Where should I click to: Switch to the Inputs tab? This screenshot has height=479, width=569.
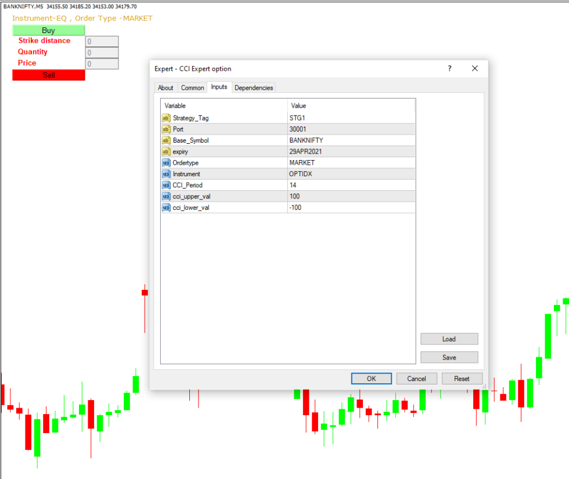click(219, 88)
